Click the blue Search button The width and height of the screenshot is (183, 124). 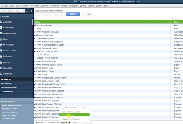coord(73,14)
